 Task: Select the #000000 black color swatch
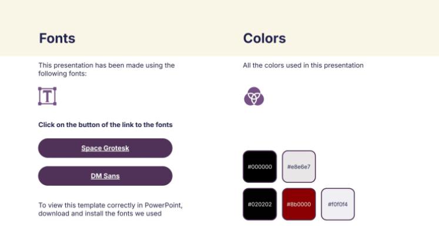click(260, 166)
